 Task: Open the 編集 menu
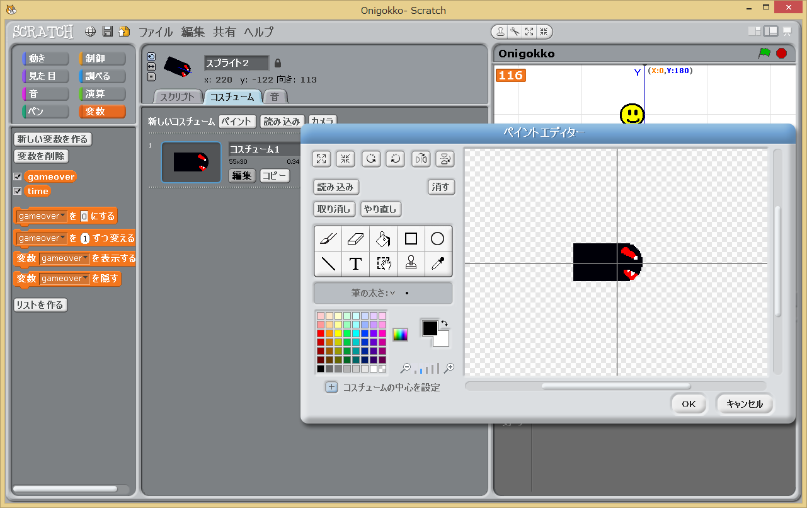click(193, 32)
